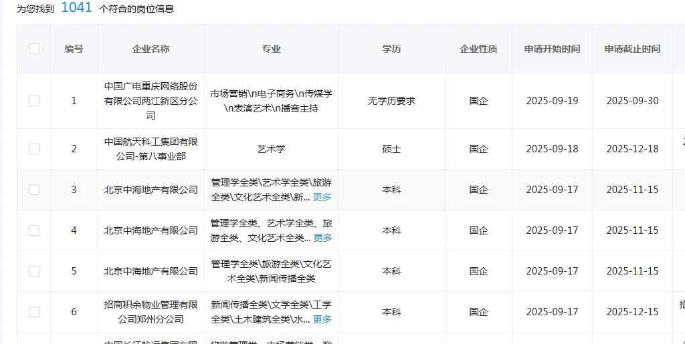685x344 pixels.
Task: Check the box for row 1 中国广电重庆网络
Action: [34, 101]
